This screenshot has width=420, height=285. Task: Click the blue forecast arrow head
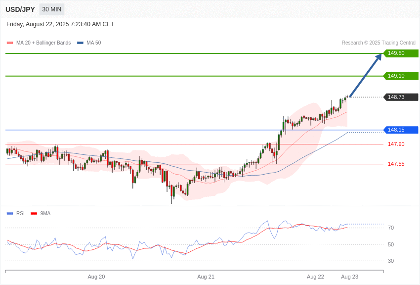(x=378, y=57)
